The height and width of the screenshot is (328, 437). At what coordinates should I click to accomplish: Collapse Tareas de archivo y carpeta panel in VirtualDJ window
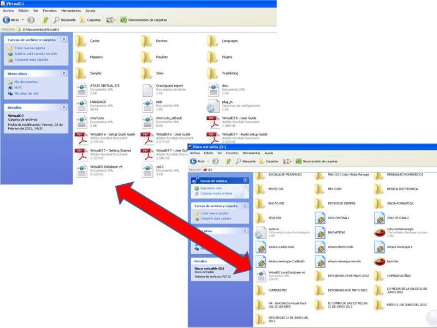pos(64,39)
